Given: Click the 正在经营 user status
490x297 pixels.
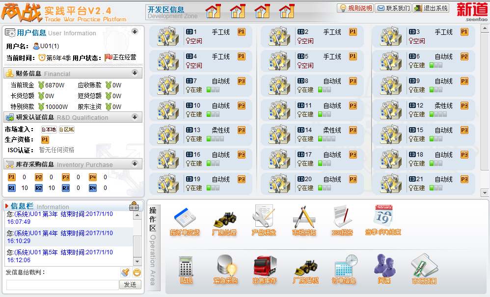Looking at the screenshot, I should tap(124, 57).
